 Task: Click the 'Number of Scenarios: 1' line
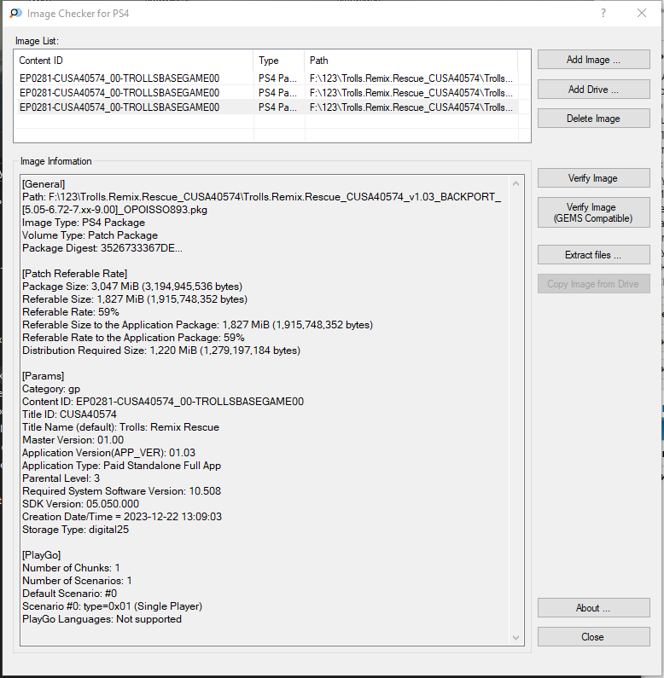click(77, 580)
